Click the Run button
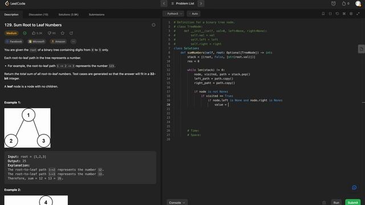This screenshot has height=205, width=365. pos(336,203)
